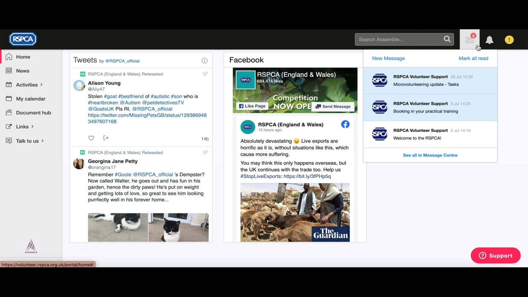
Task: Open News in sidebar
Action: tap(23, 71)
